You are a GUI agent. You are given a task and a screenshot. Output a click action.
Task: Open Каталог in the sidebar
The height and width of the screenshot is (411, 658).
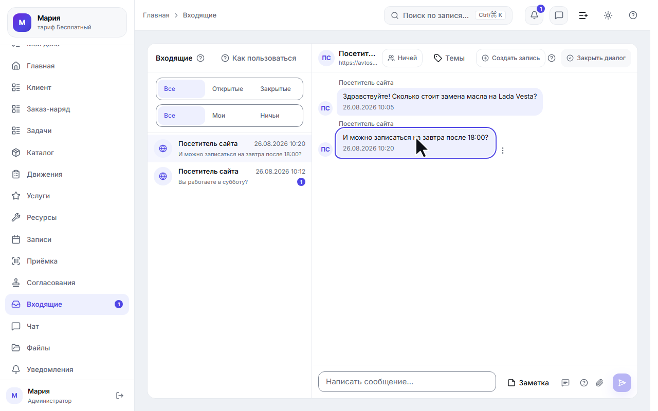[67, 153]
